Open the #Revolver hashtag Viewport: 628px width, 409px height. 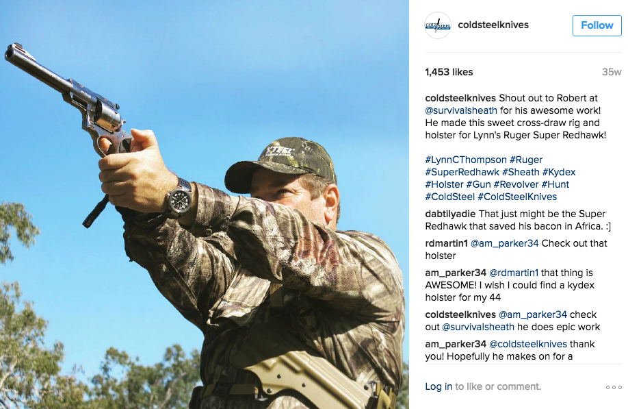pos(516,184)
